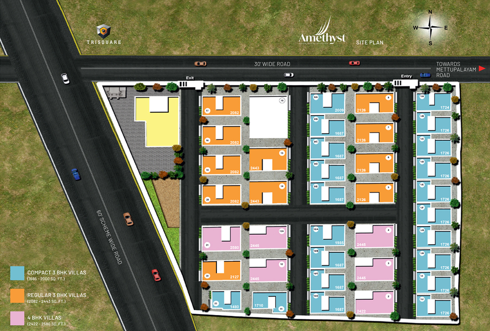490x331 pixels.
Task: Click the orange car on the 30' wide road
Action: tap(200, 63)
